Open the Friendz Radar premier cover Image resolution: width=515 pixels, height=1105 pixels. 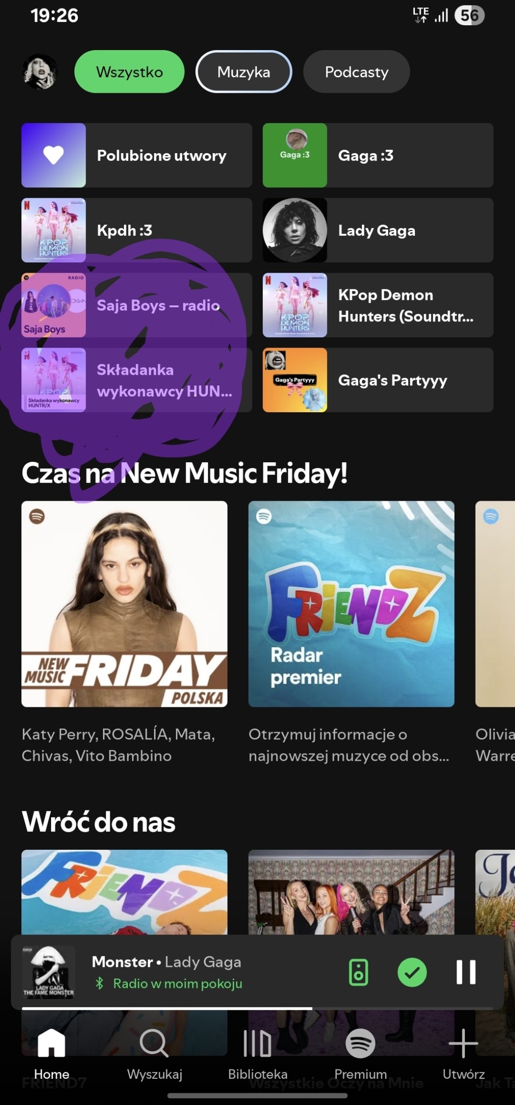coord(351,604)
